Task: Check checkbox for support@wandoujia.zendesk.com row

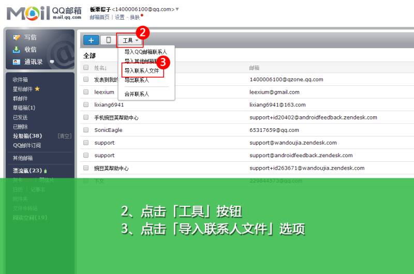Action: click(x=86, y=142)
